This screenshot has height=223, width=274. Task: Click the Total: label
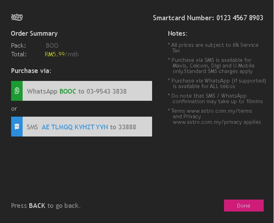pyautogui.click(x=19, y=54)
